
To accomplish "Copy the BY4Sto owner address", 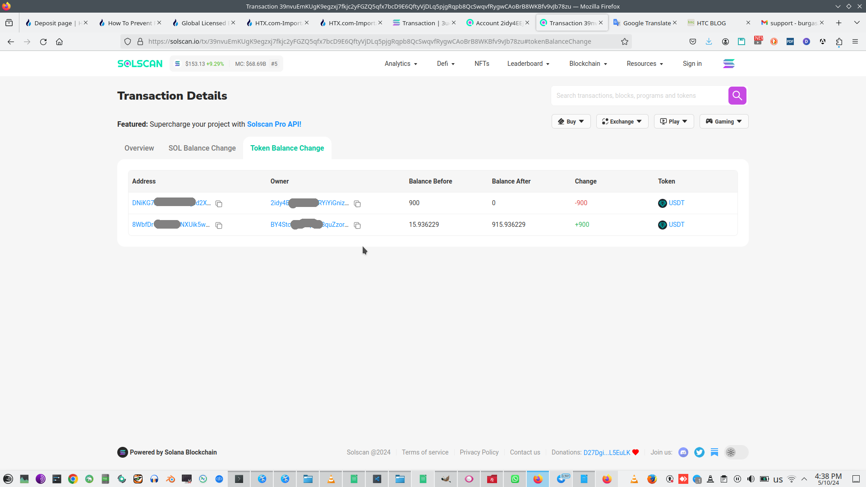I will (x=357, y=225).
